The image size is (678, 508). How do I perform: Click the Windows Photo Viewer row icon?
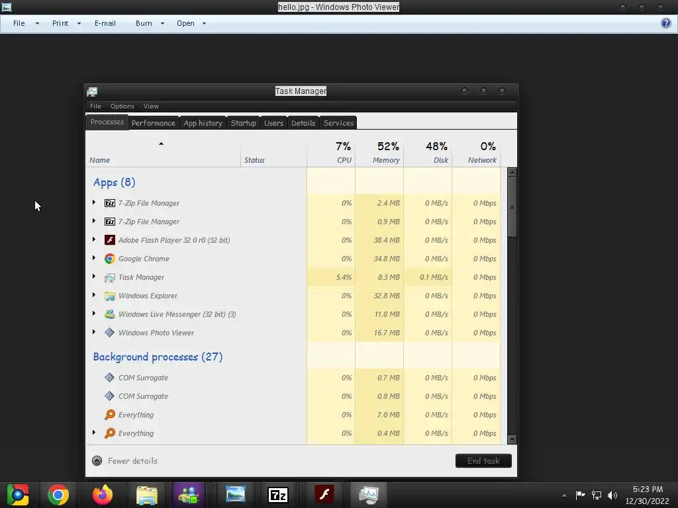(110, 333)
